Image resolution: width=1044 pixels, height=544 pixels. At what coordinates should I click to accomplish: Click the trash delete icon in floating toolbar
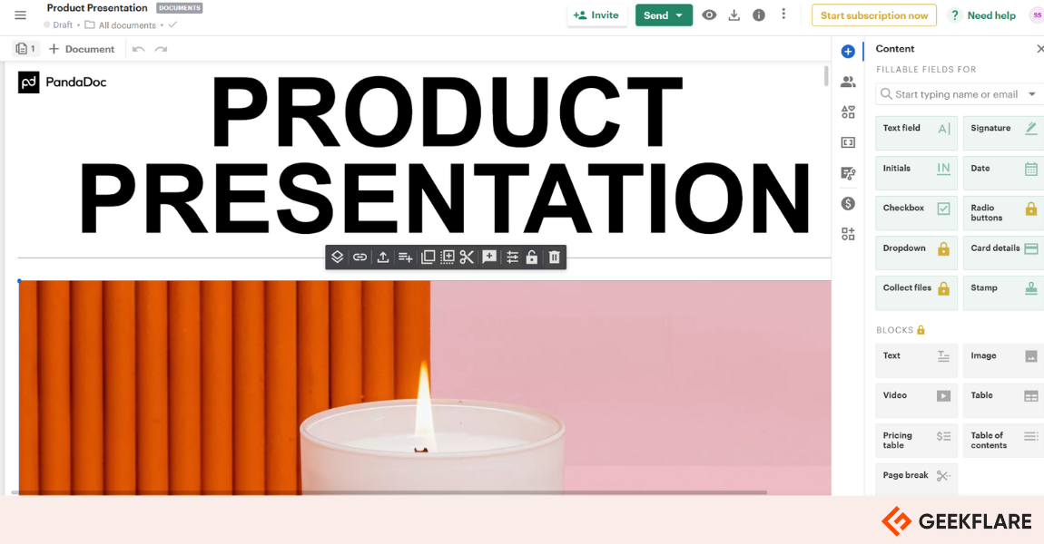tap(554, 257)
